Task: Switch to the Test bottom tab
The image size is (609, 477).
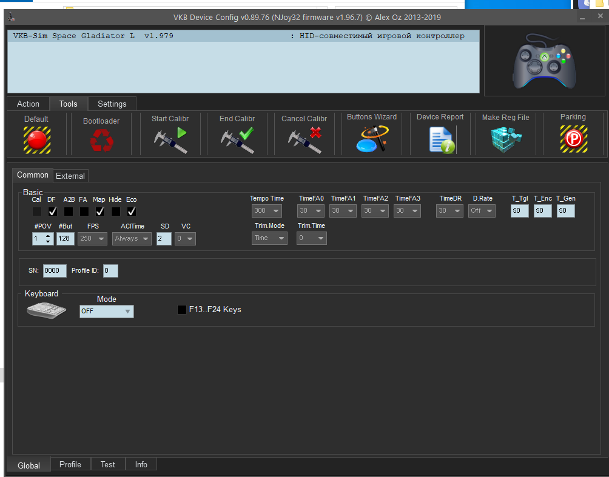Action: point(107,464)
